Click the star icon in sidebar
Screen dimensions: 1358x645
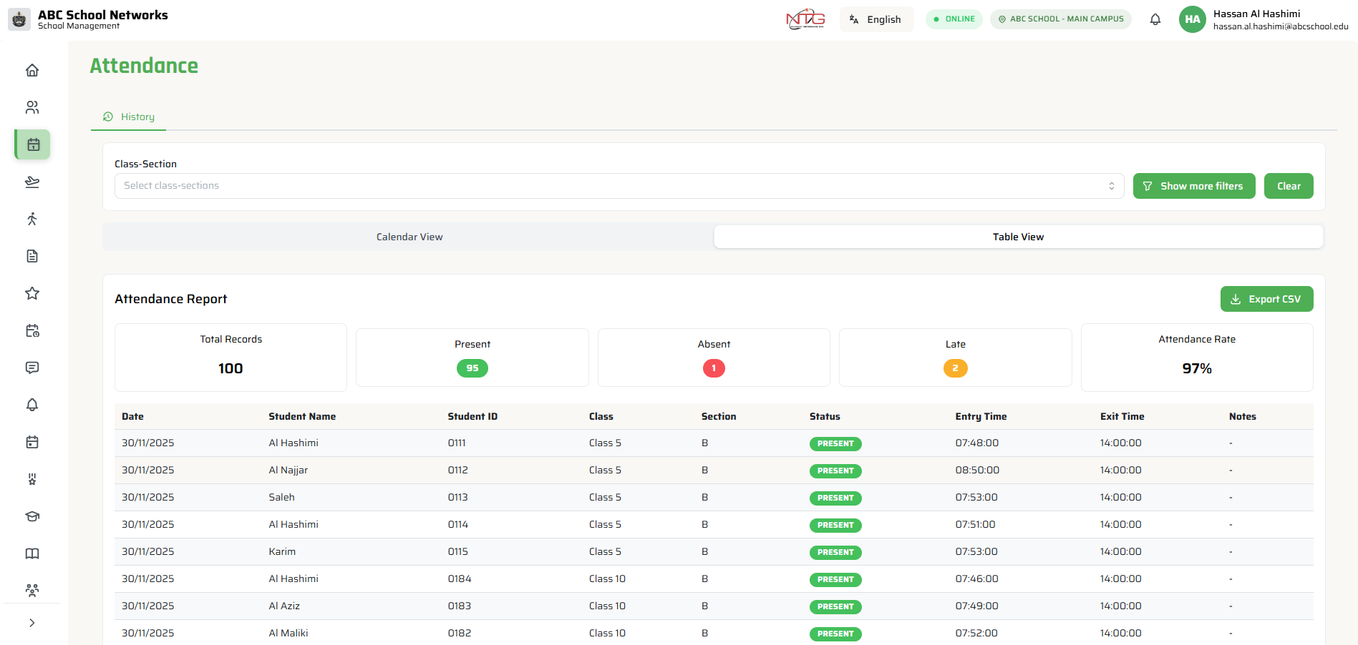click(x=32, y=293)
